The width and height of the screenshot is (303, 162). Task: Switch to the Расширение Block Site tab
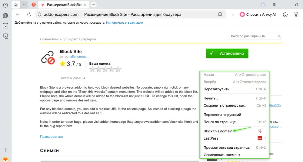pyautogui.click(x=64, y=5)
